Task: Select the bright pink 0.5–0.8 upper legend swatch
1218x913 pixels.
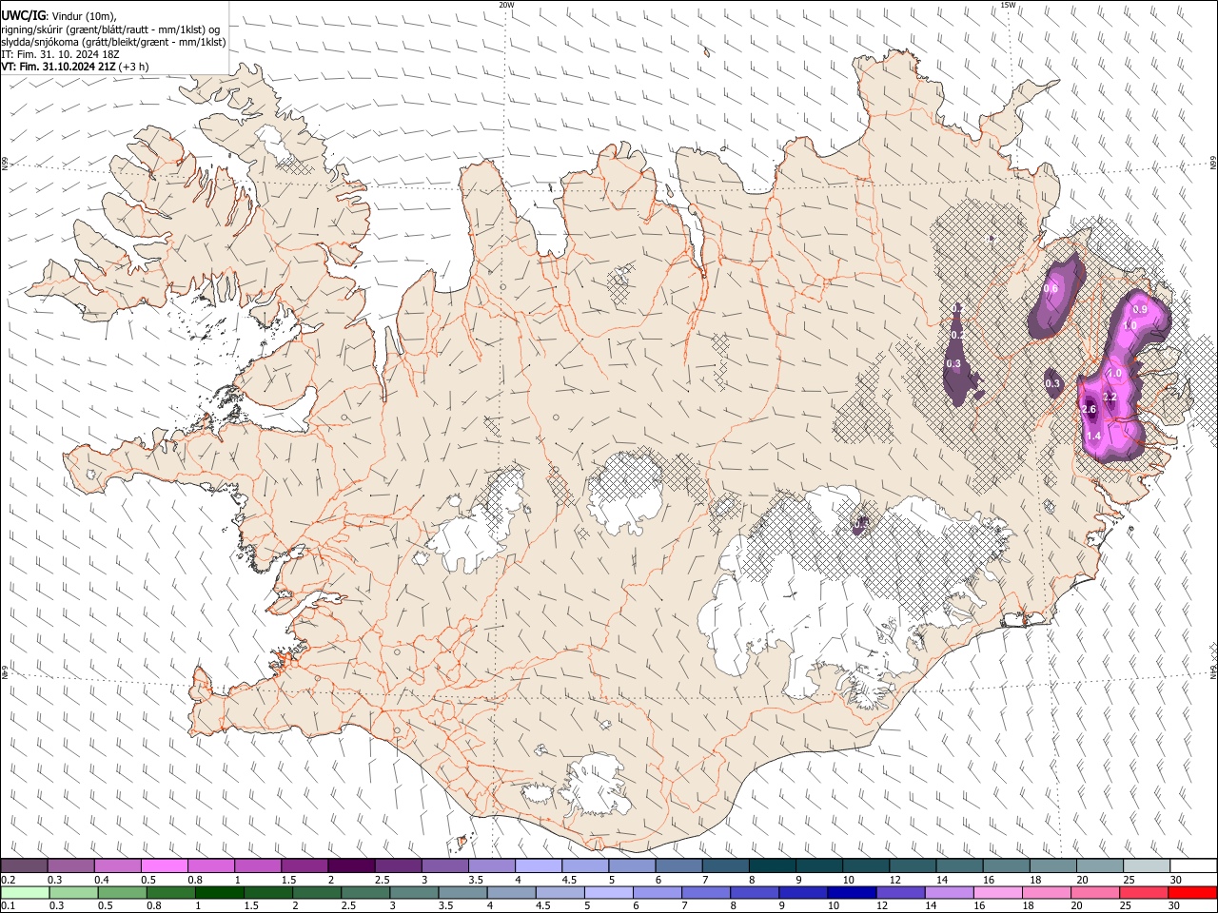Action: pos(164,865)
